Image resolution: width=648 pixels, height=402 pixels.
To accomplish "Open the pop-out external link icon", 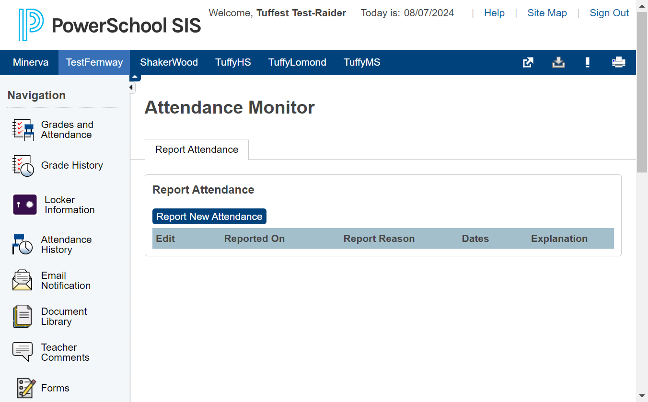I will [528, 62].
